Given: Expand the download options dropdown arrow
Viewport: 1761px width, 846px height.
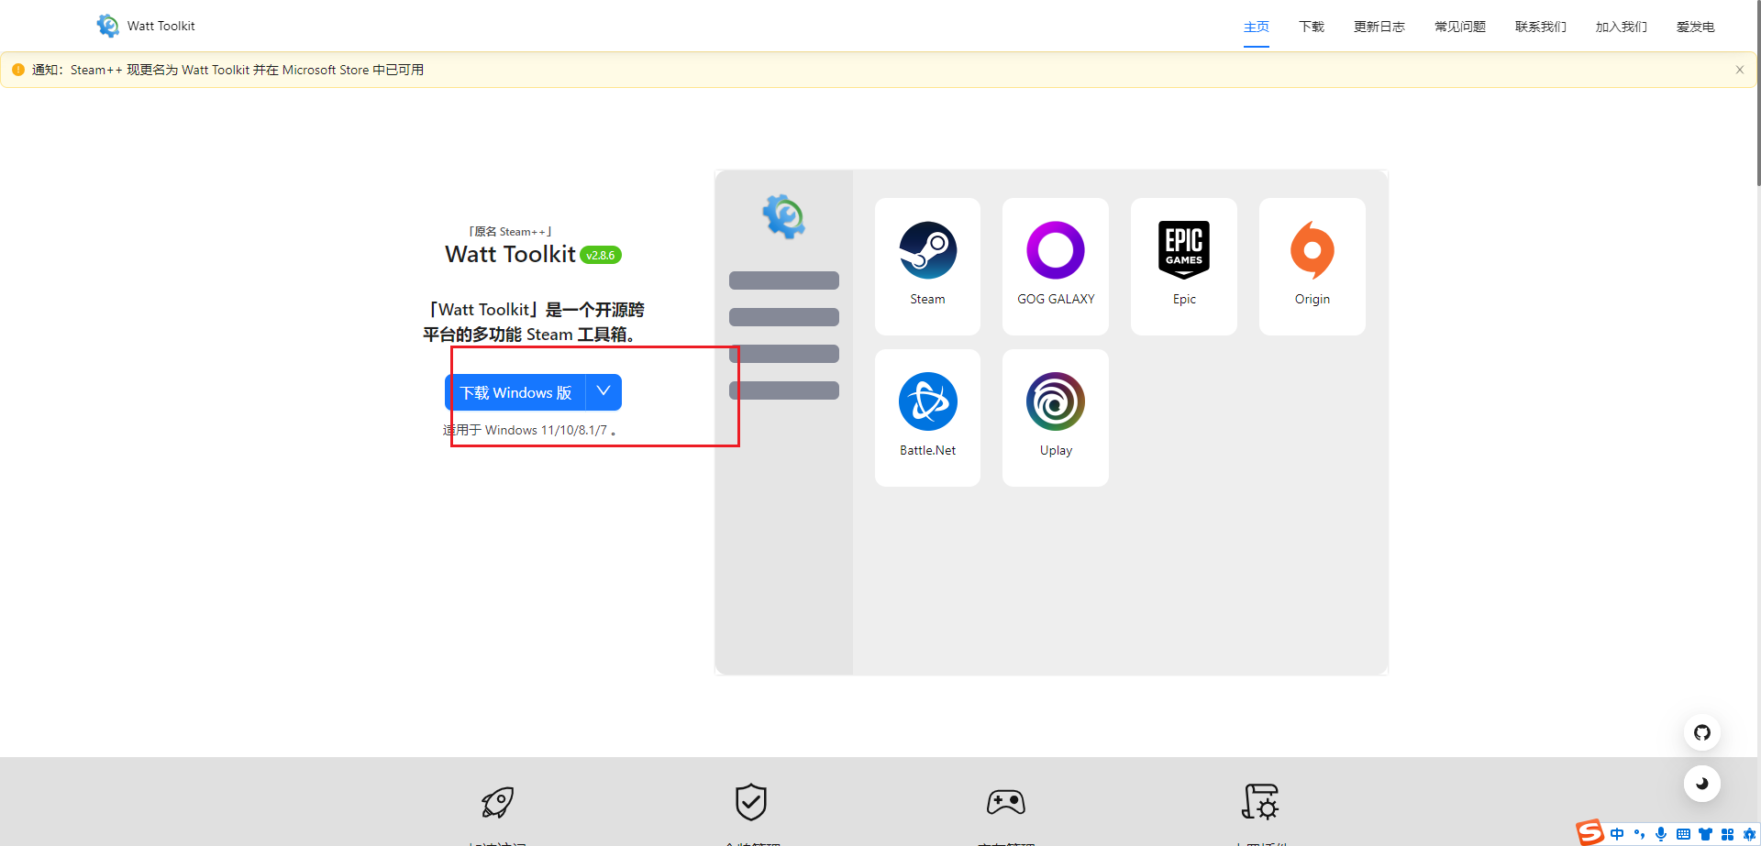Looking at the screenshot, I should pos(604,391).
